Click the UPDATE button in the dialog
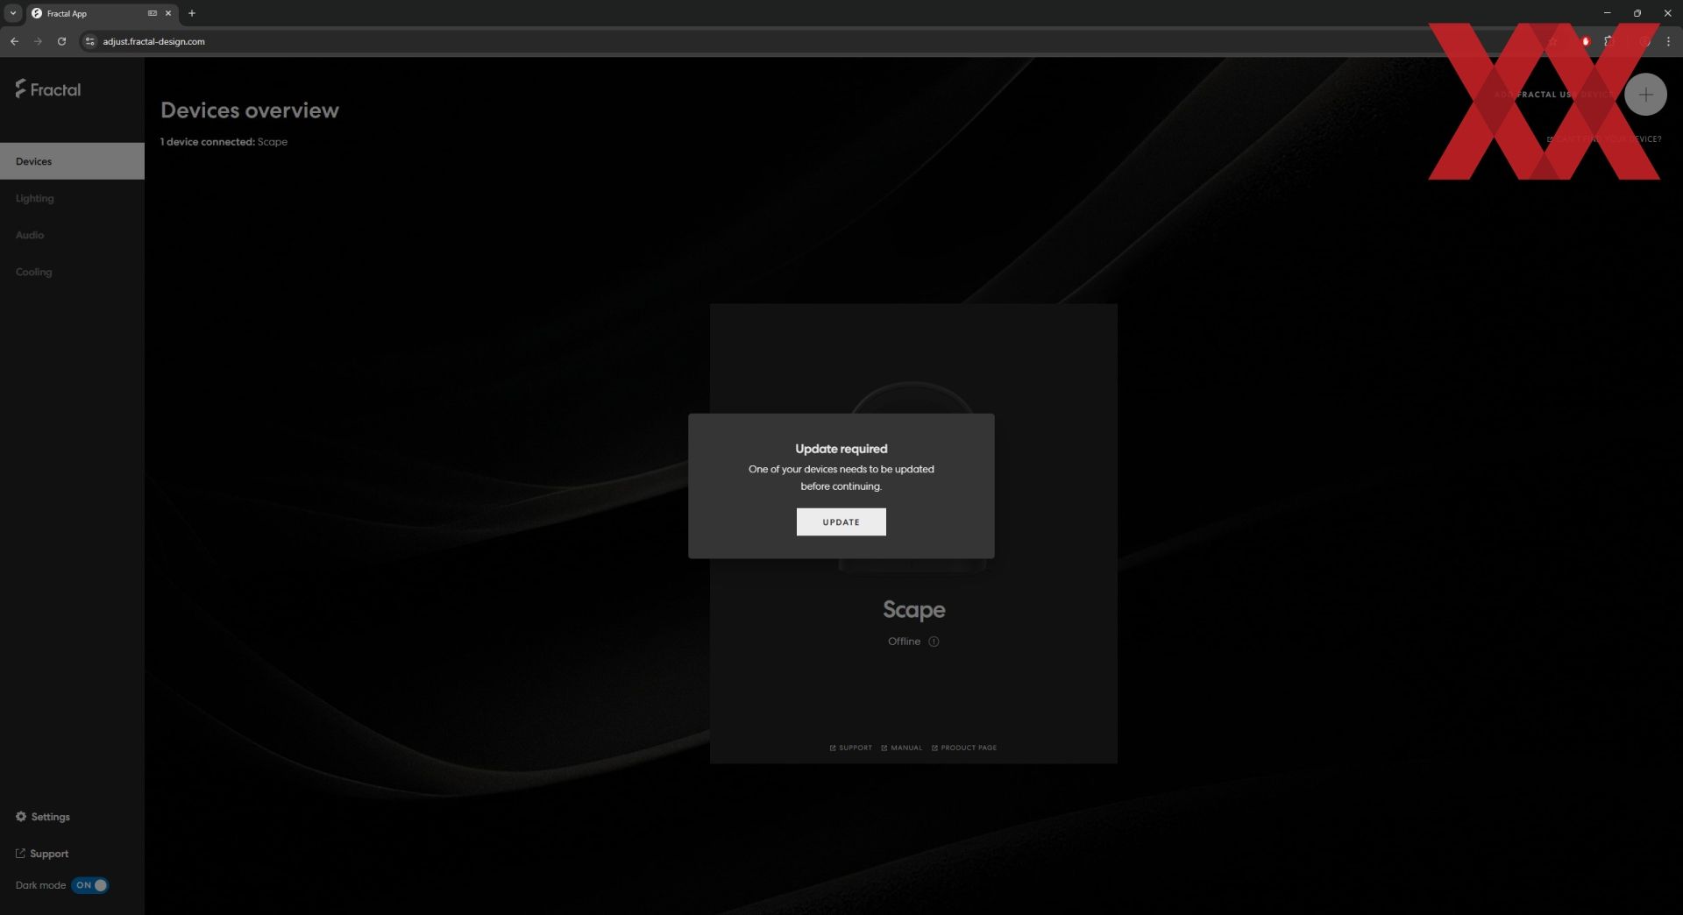This screenshot has width=1683, height=915. (841, 521)
